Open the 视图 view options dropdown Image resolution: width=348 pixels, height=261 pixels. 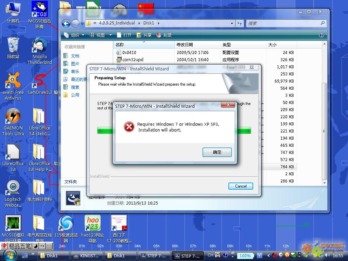[x=110, y=35]
